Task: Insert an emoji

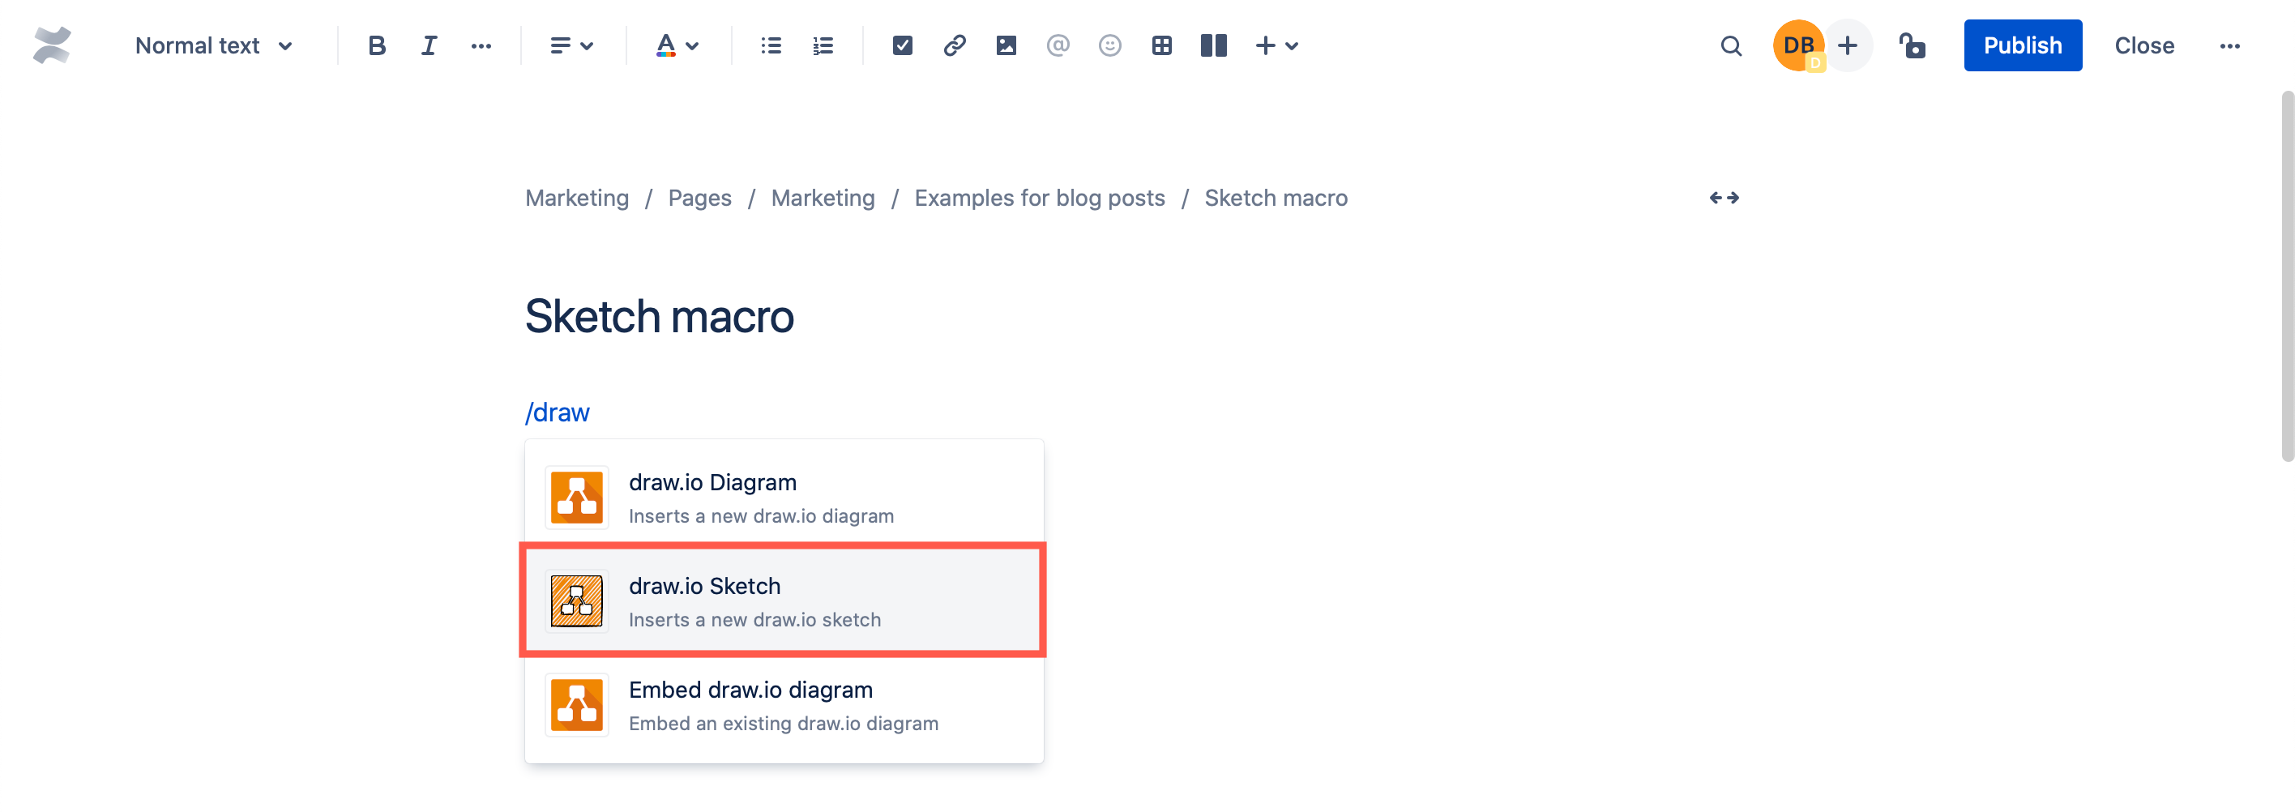Action: tap(1109, 45)
